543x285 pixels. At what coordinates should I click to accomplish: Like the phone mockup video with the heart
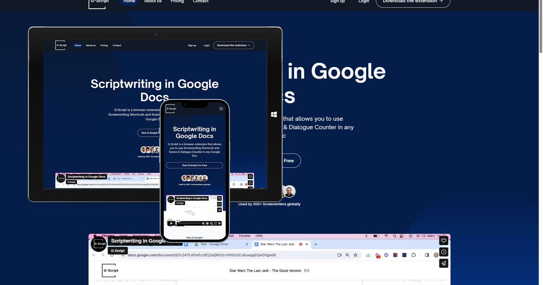coord(219,198)
